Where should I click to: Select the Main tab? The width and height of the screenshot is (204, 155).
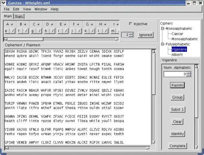click(x=8, y=16)
